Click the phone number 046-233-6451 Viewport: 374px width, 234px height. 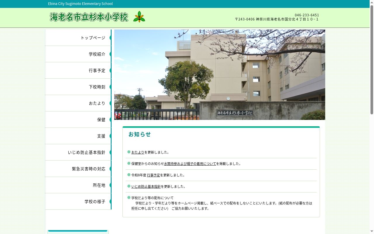point(307,15)
